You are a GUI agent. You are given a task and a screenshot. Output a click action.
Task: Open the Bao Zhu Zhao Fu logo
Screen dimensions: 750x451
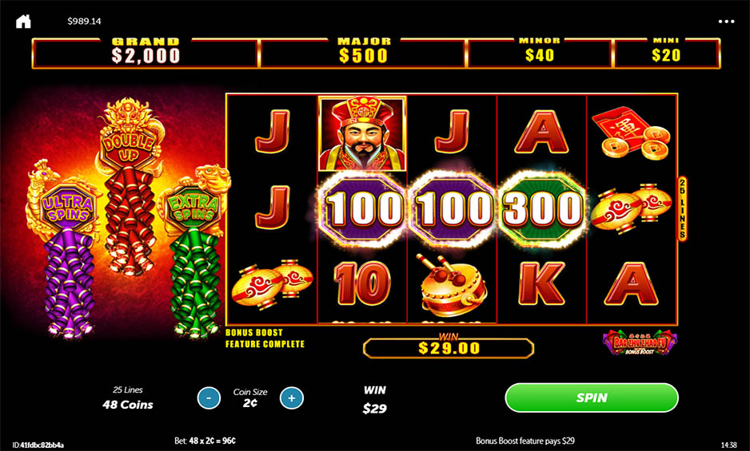pos(640,342)
